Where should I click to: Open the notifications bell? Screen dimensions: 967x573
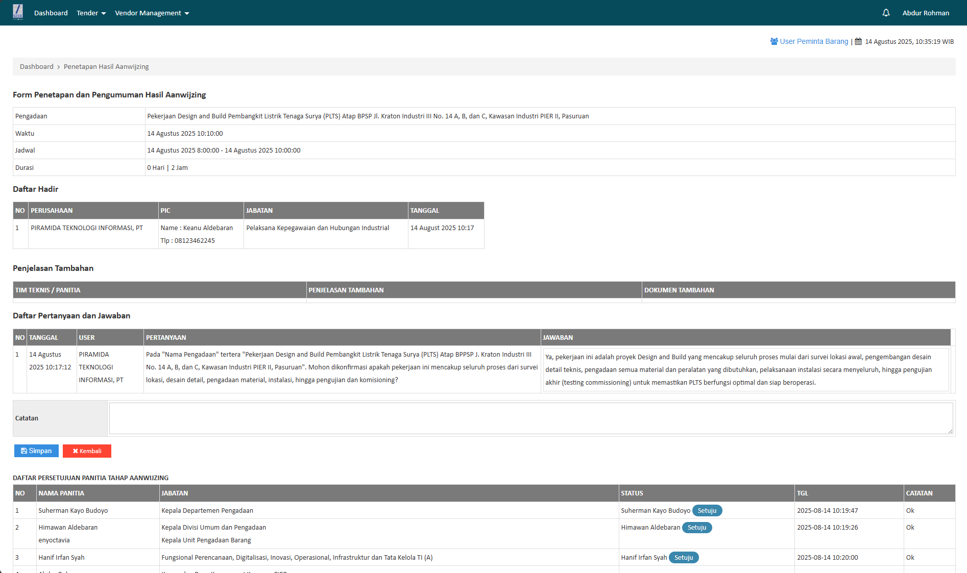tap(886, 13)
